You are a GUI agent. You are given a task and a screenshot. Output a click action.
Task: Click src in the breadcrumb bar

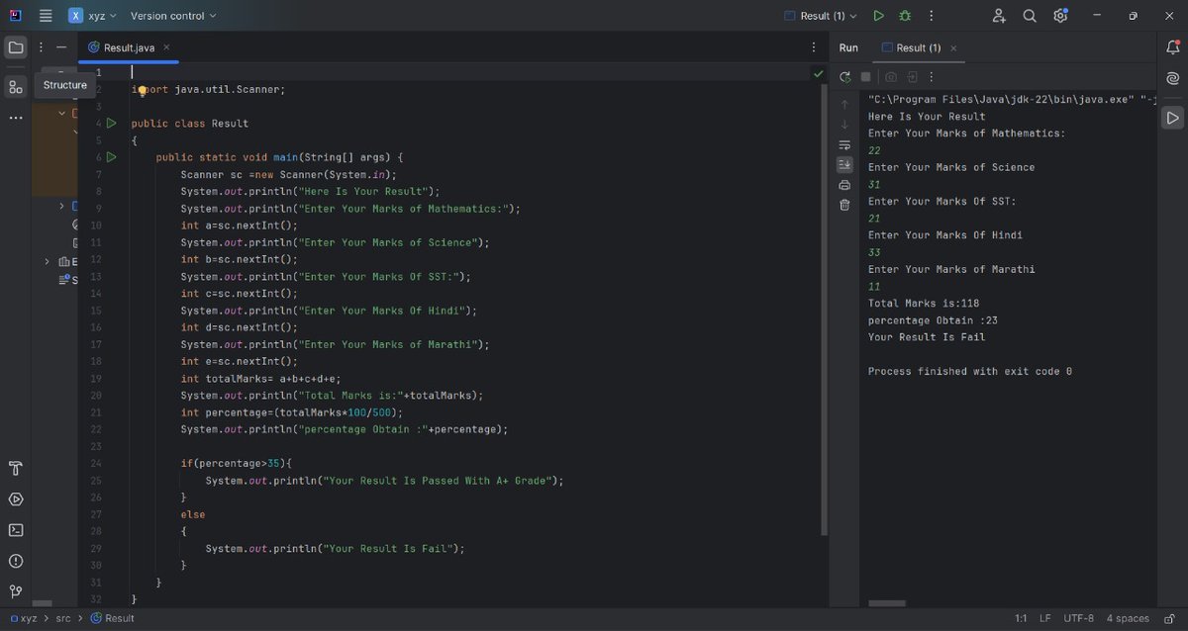pyautogui.click(x=63, y=618)
